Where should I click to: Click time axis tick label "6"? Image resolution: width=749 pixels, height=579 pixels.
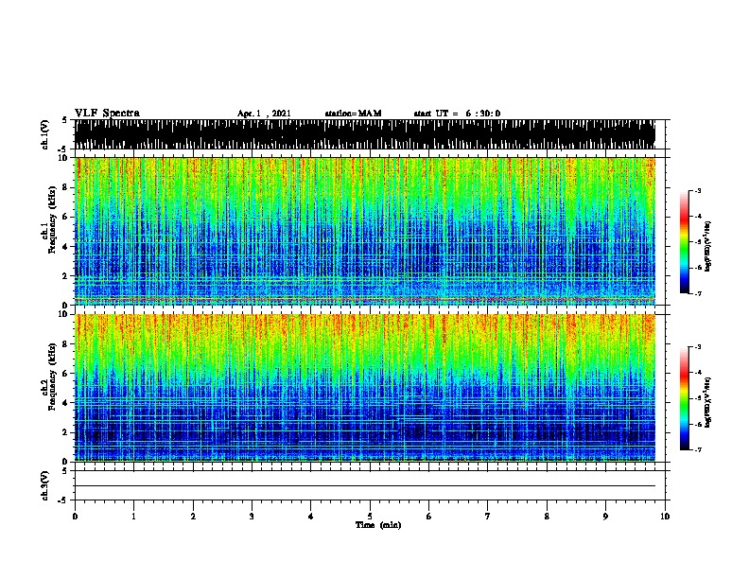pyautogui.click(x=428, y=517)
